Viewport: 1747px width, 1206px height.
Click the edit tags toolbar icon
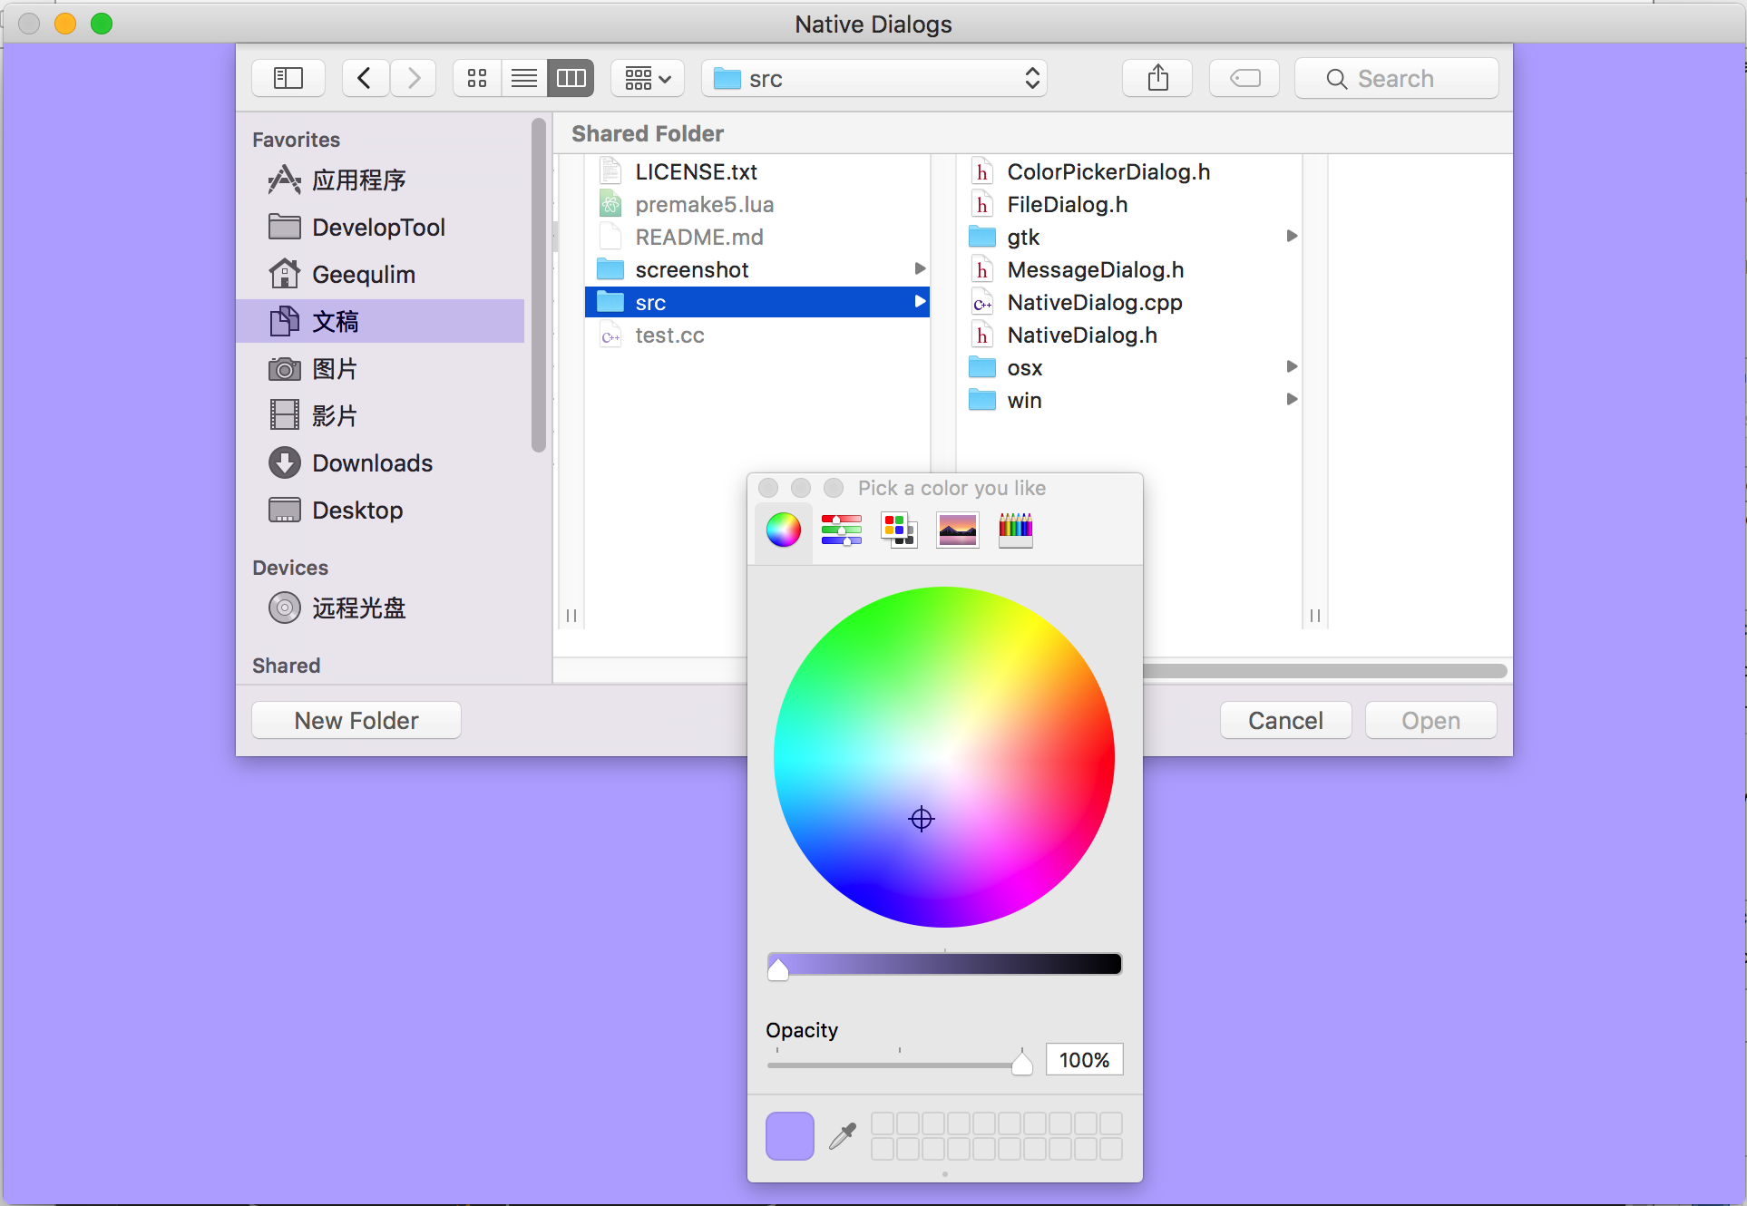1244,79
